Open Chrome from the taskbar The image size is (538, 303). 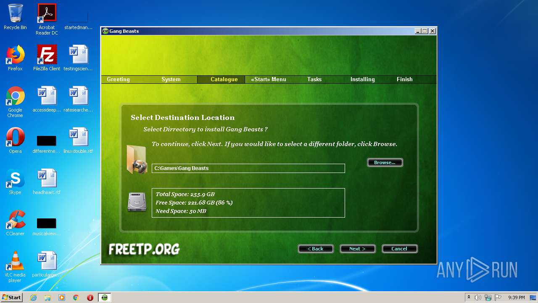tap(76, 298)
